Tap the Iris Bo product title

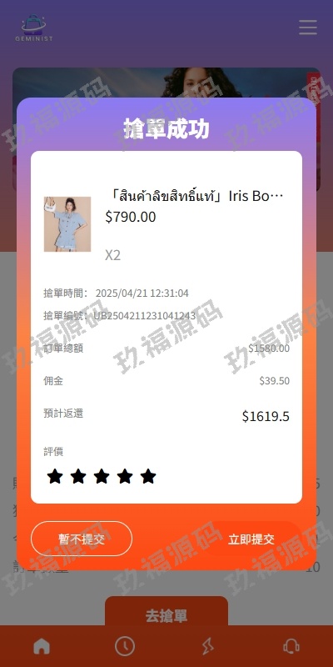(194, 197)
